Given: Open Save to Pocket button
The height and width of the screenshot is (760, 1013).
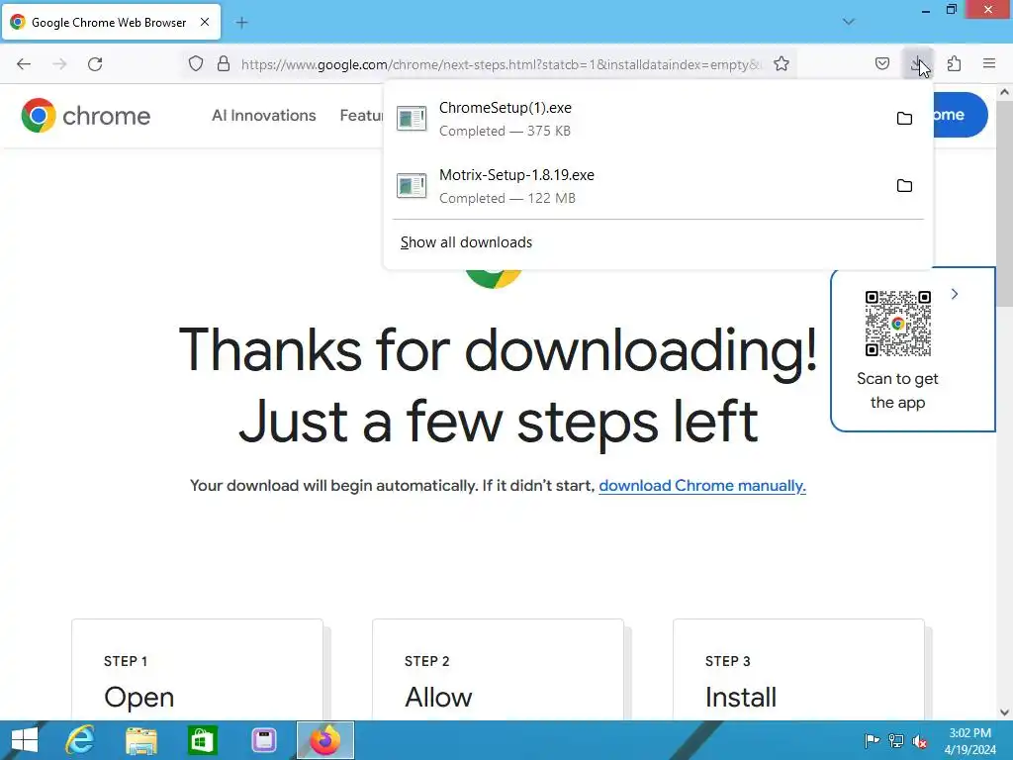Looking at the screenshot, I should [881, 63].
